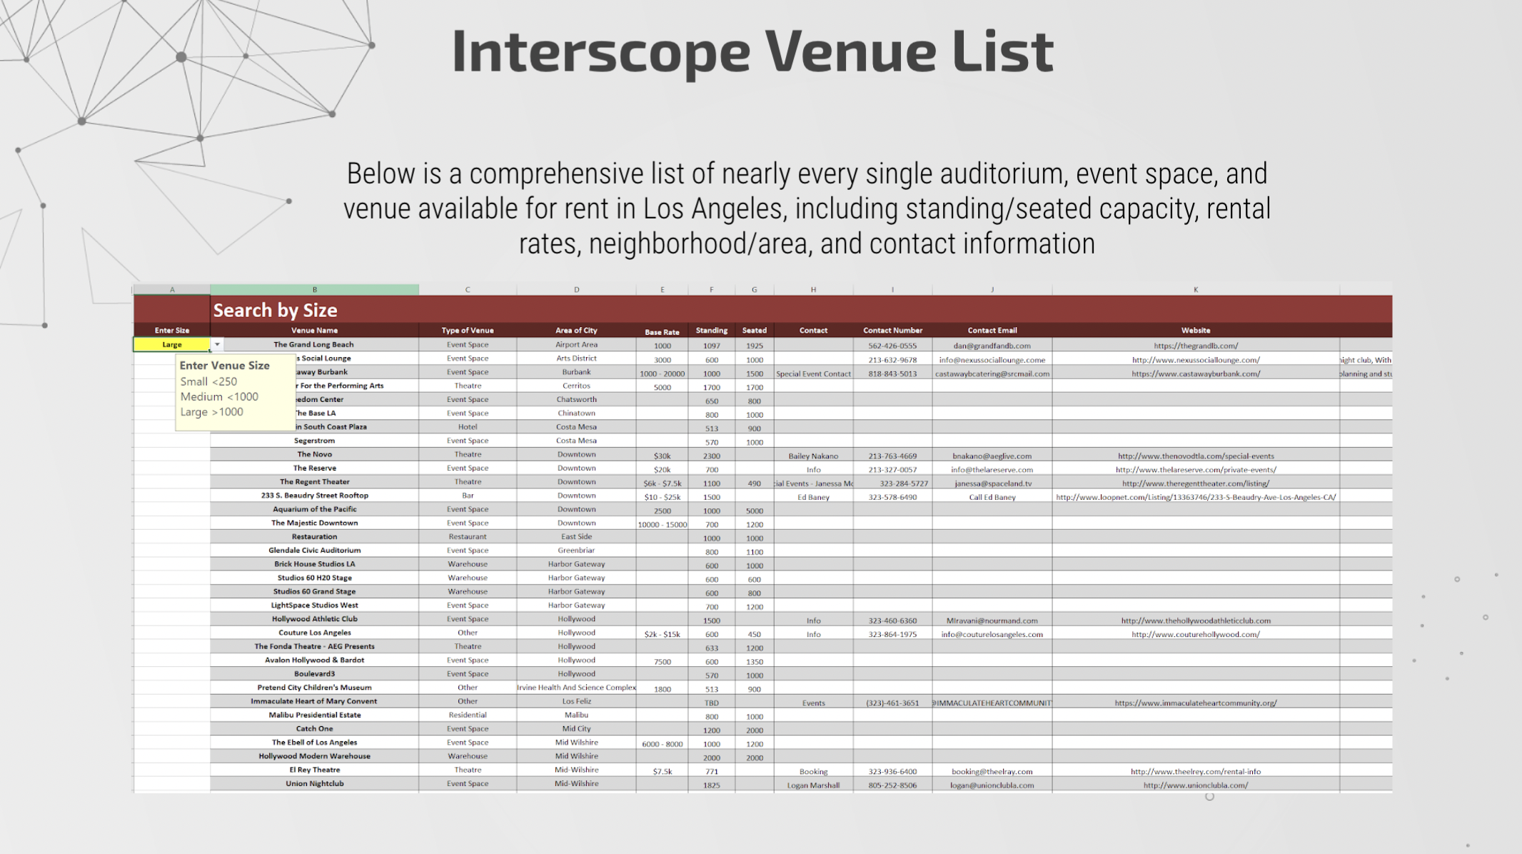Click the phone number 562-426-0555

tap(892, 346)
